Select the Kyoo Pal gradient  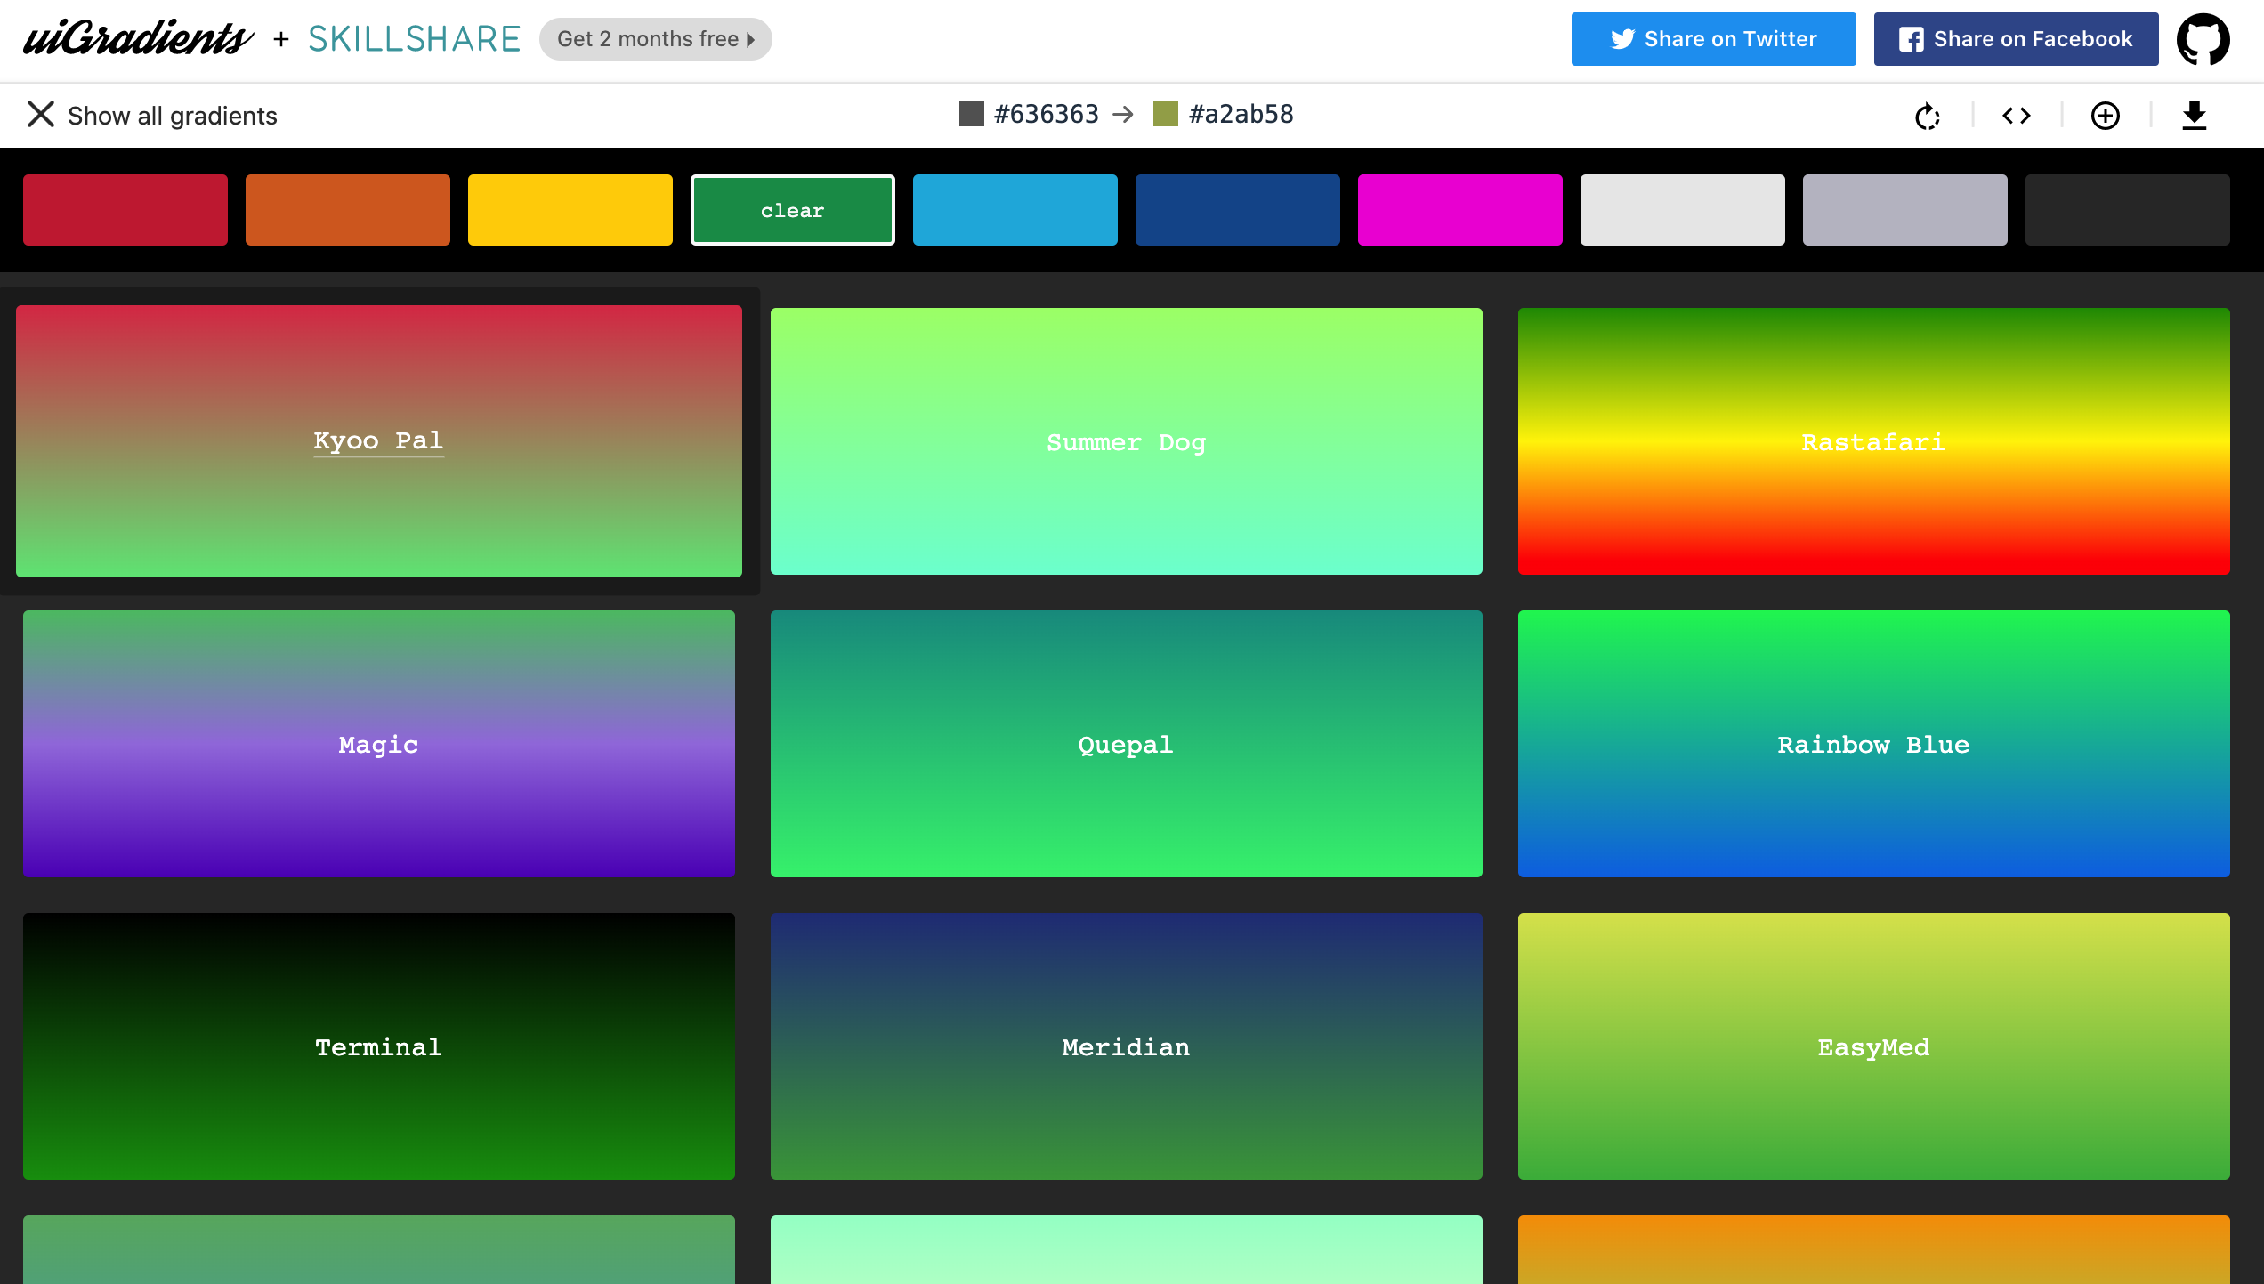(379, 441)
